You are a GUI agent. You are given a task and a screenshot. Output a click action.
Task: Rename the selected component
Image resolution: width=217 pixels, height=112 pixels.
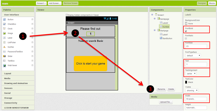coord(161,89)
